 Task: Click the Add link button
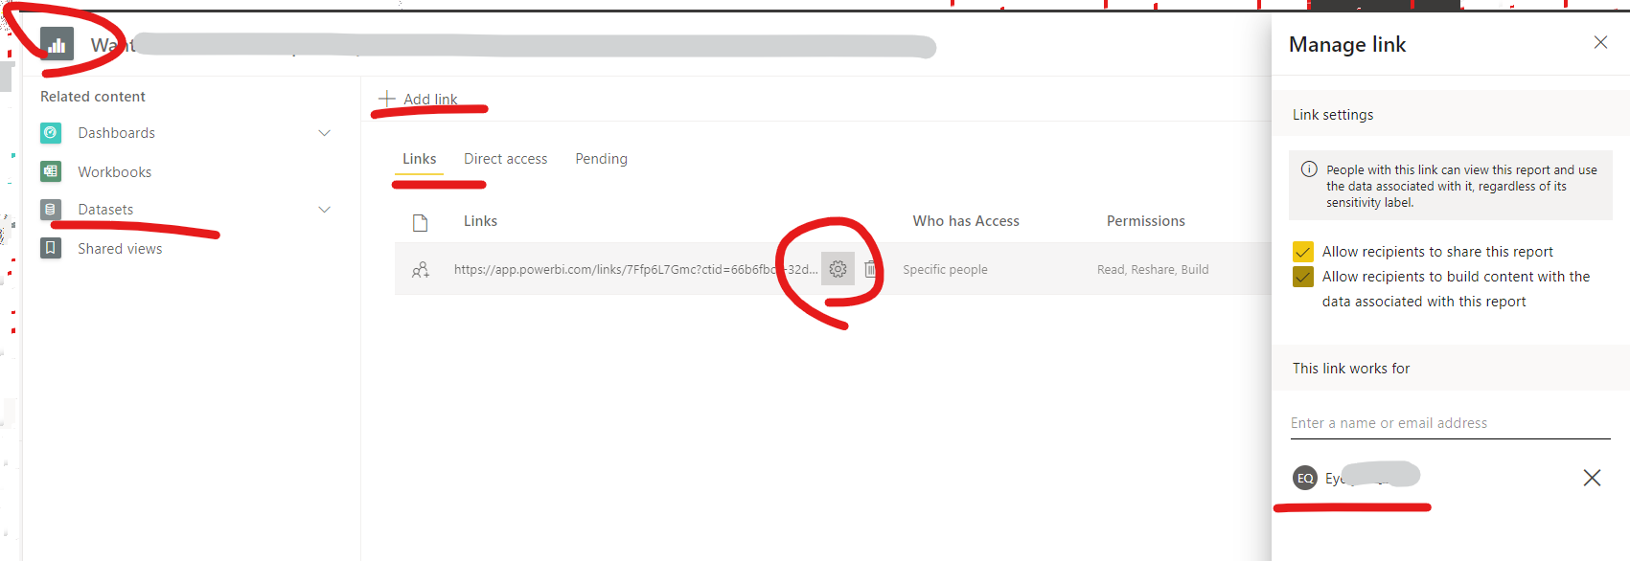[419, 99]
